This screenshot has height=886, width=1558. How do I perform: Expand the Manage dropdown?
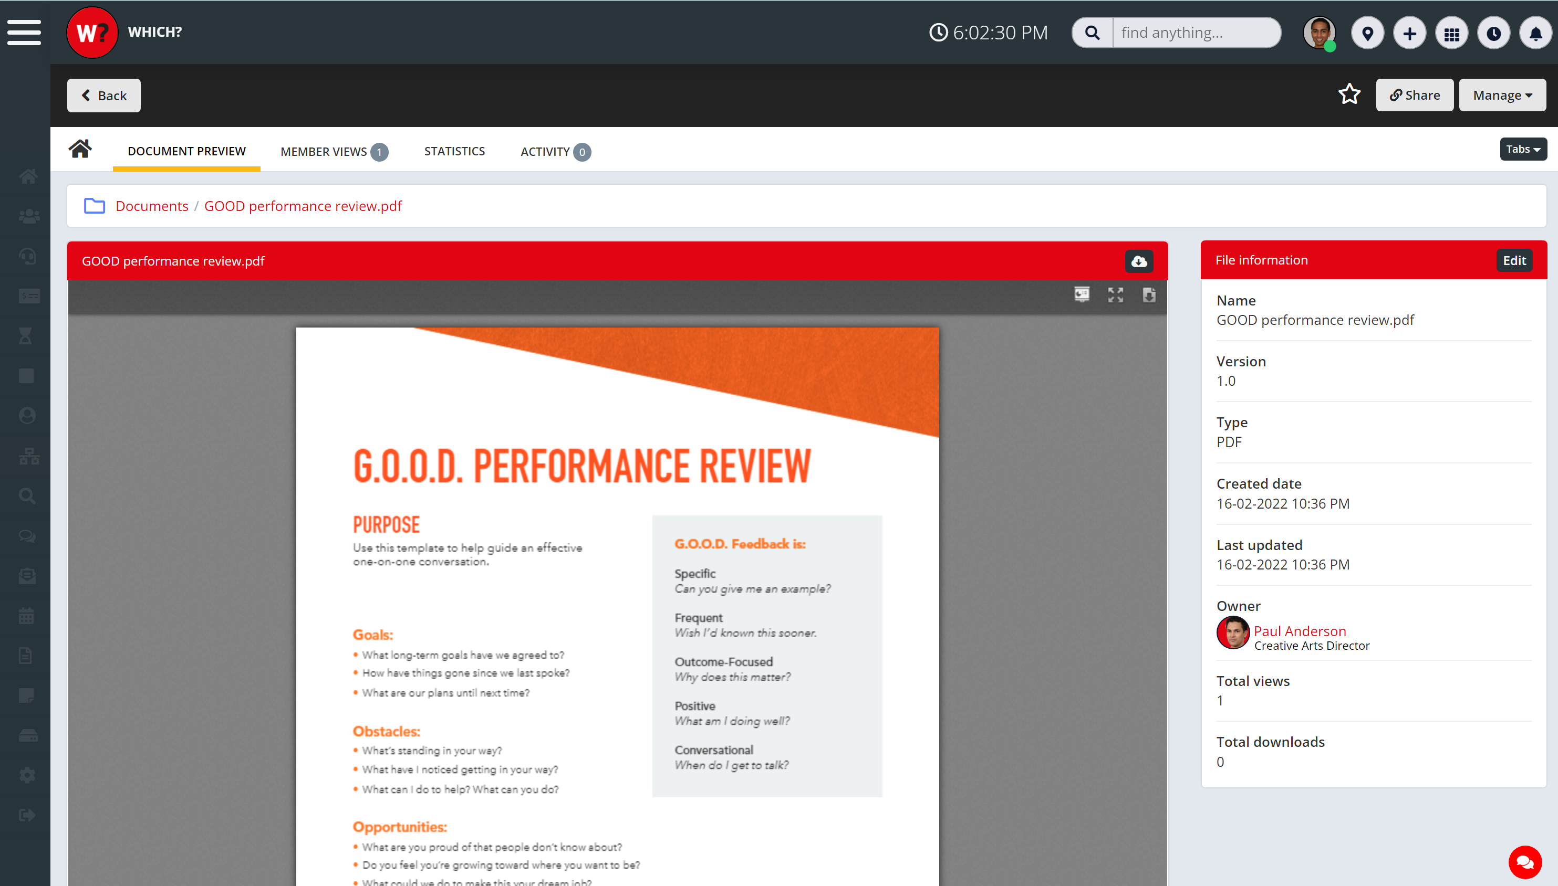point(1502,96)
